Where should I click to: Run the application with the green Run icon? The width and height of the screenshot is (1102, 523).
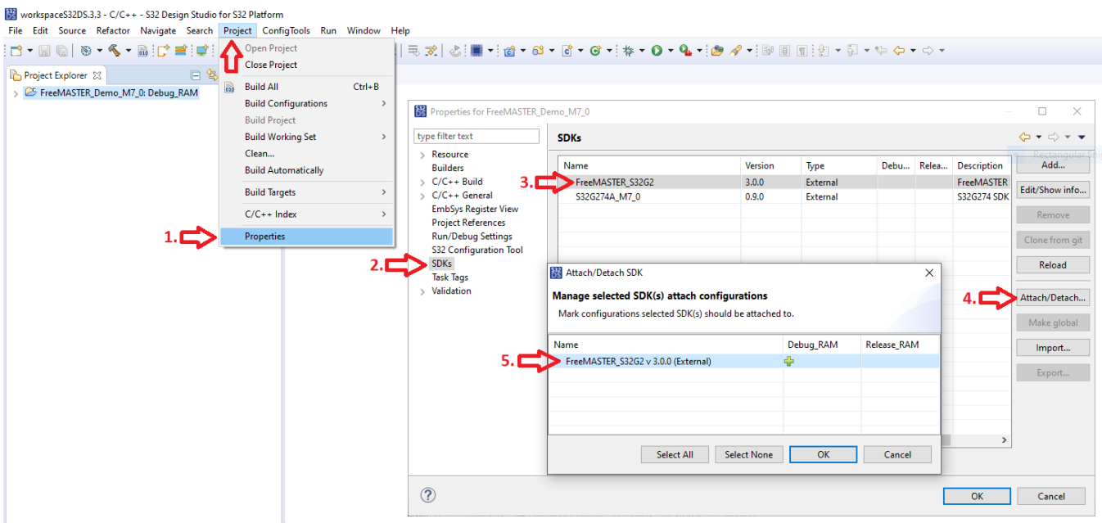(658, 49)
